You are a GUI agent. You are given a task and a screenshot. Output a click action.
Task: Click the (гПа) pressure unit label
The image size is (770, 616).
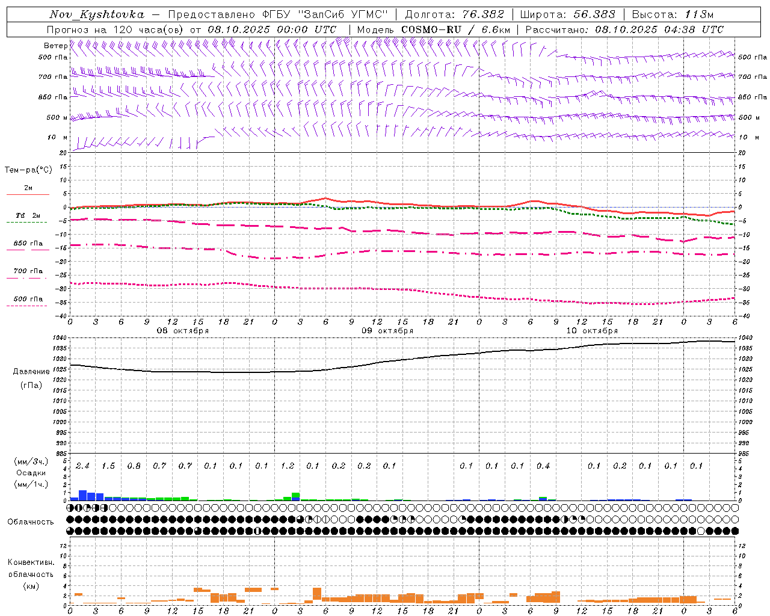pos(31,385)
